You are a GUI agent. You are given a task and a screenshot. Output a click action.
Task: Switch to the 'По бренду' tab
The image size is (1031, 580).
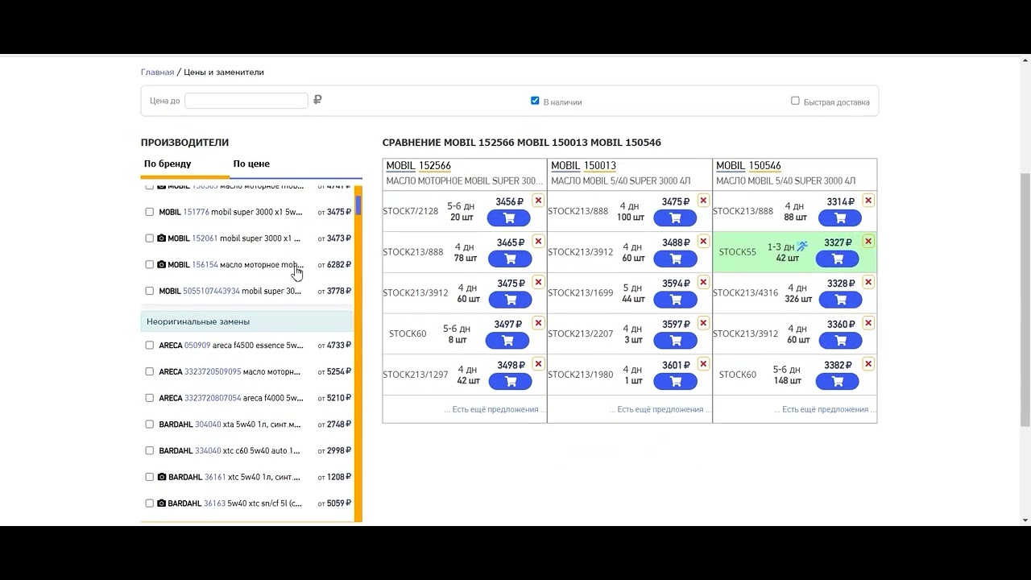click(x=168, y=164)
